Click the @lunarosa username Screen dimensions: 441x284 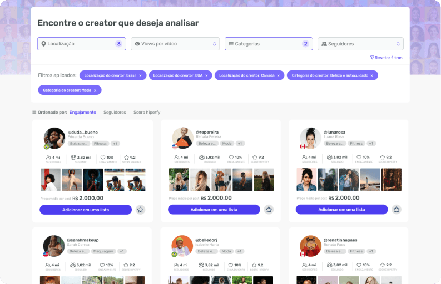point(334,132)
